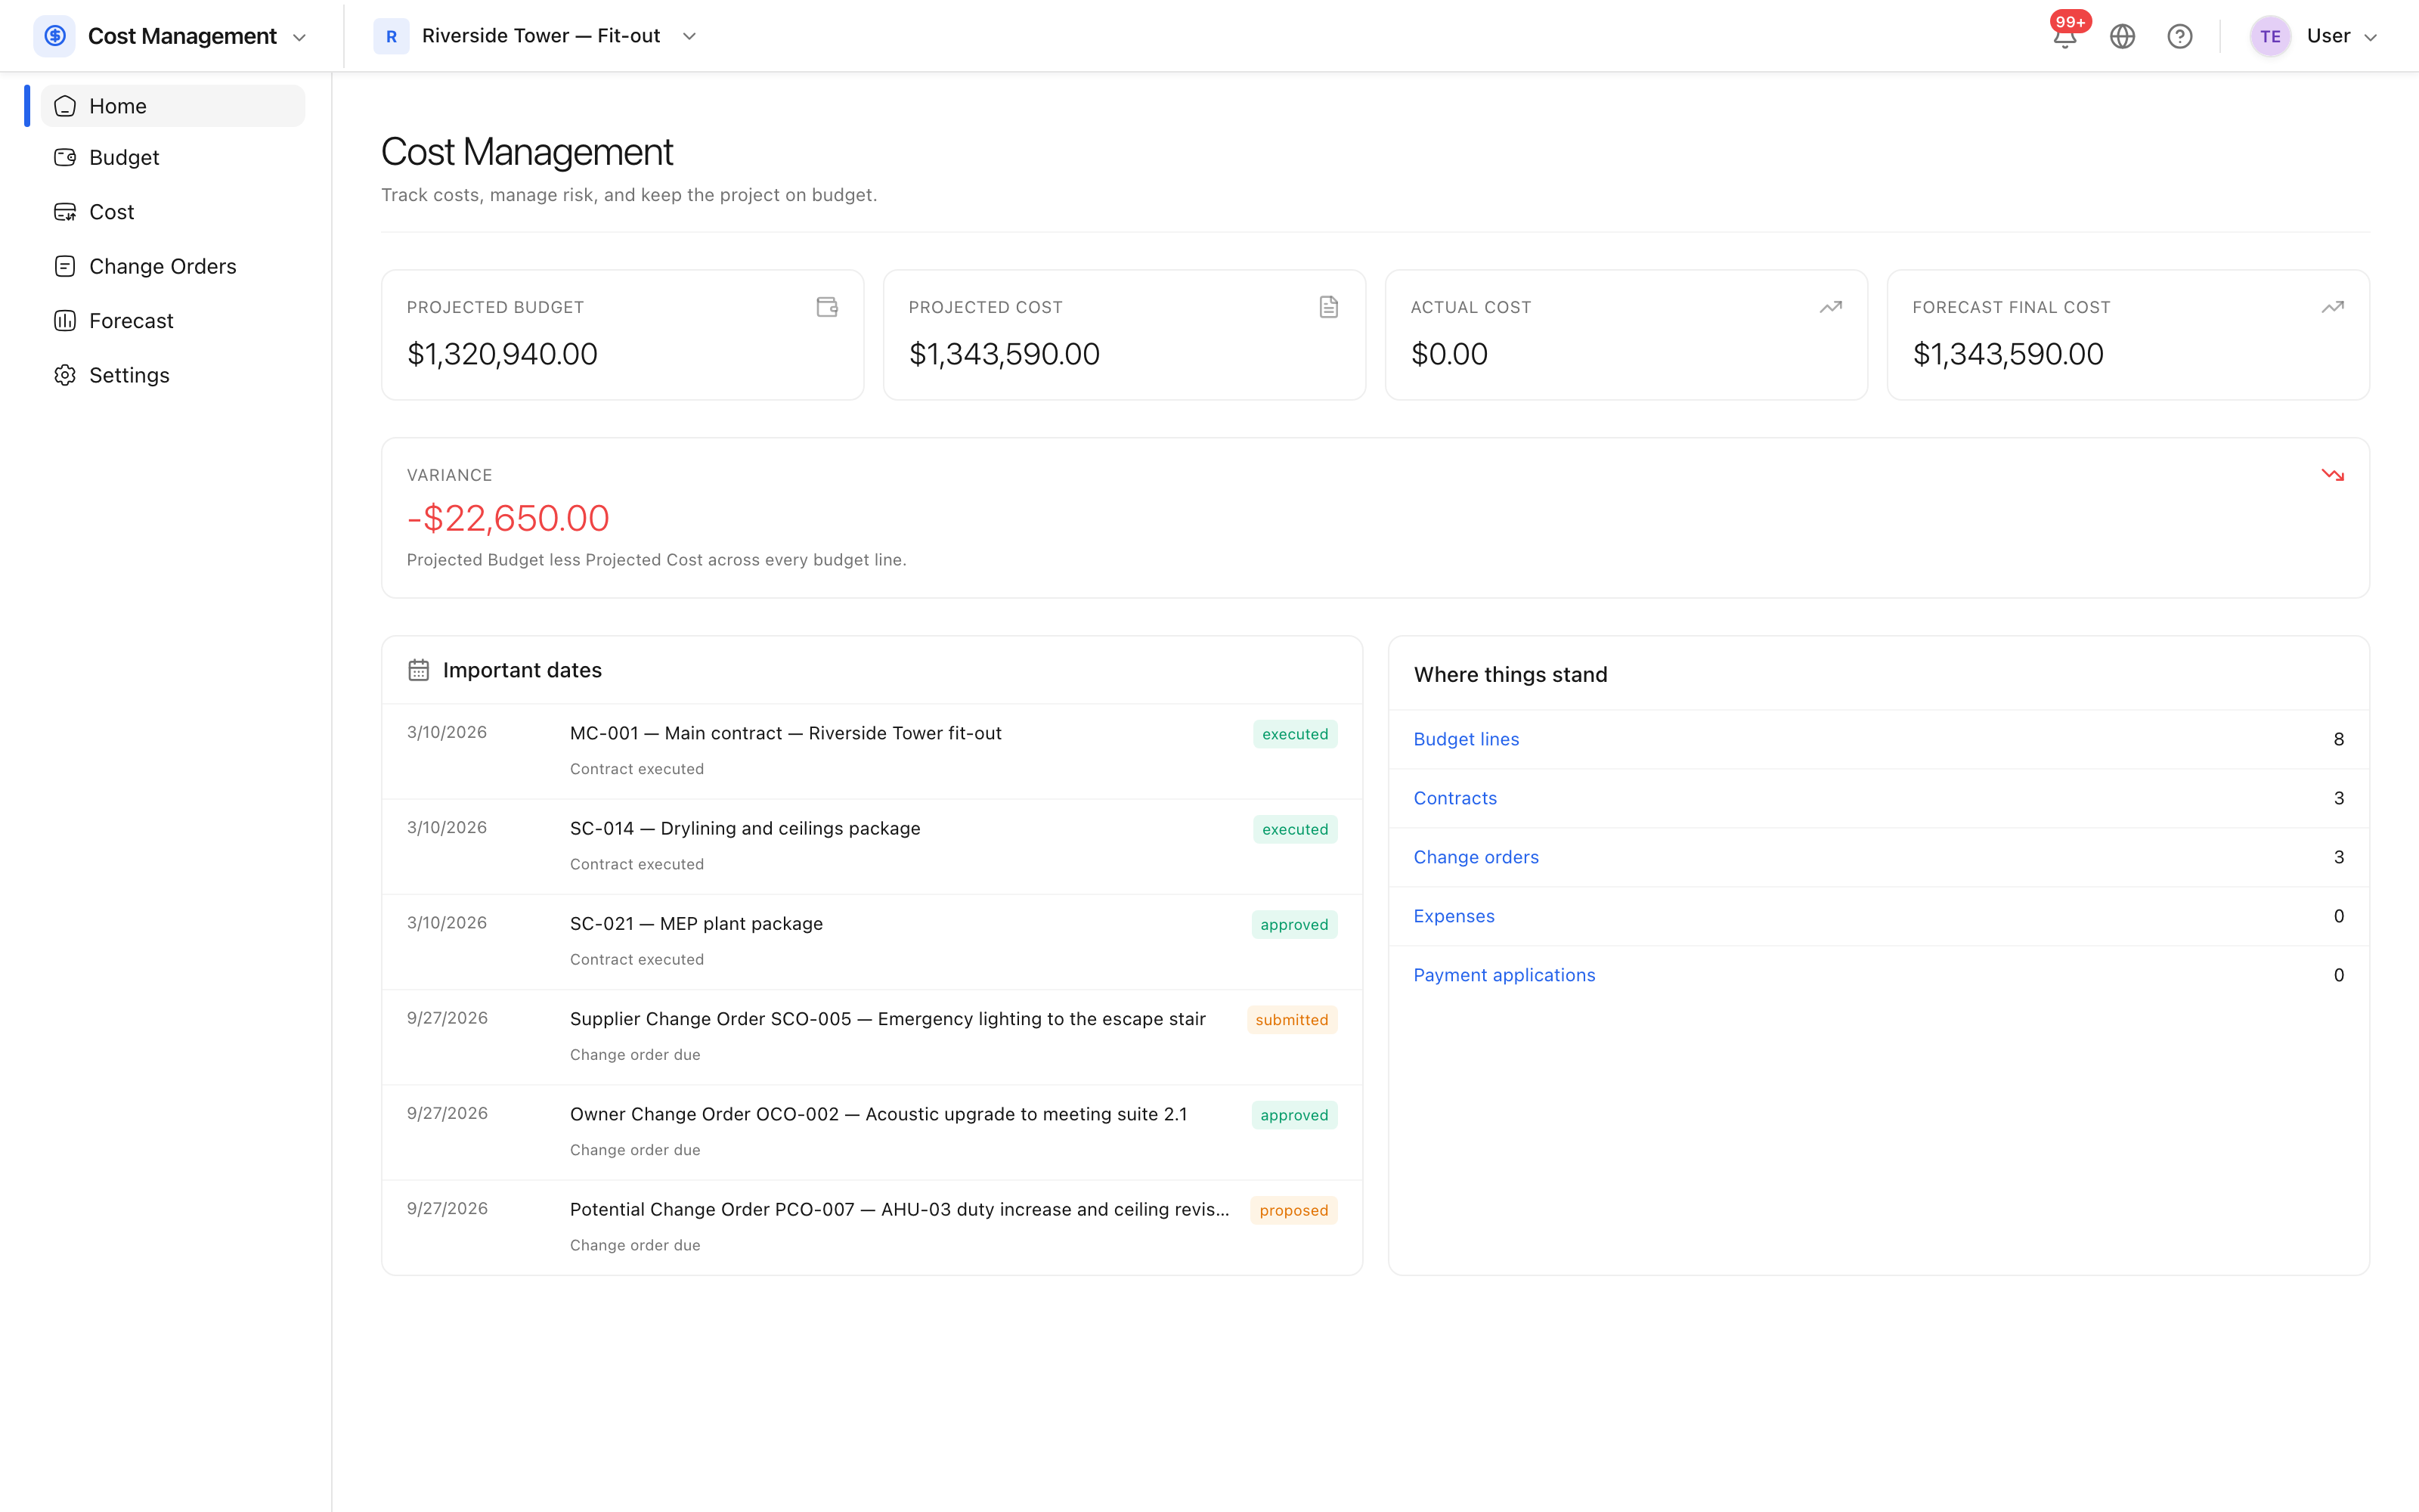This screenshot has width=2419, height=1512.
Task: Select SC-021 — MEP plant package entry
Action: [x=695, y=923]
